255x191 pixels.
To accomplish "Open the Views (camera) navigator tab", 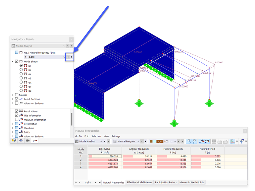I will [x=28, y=140].
